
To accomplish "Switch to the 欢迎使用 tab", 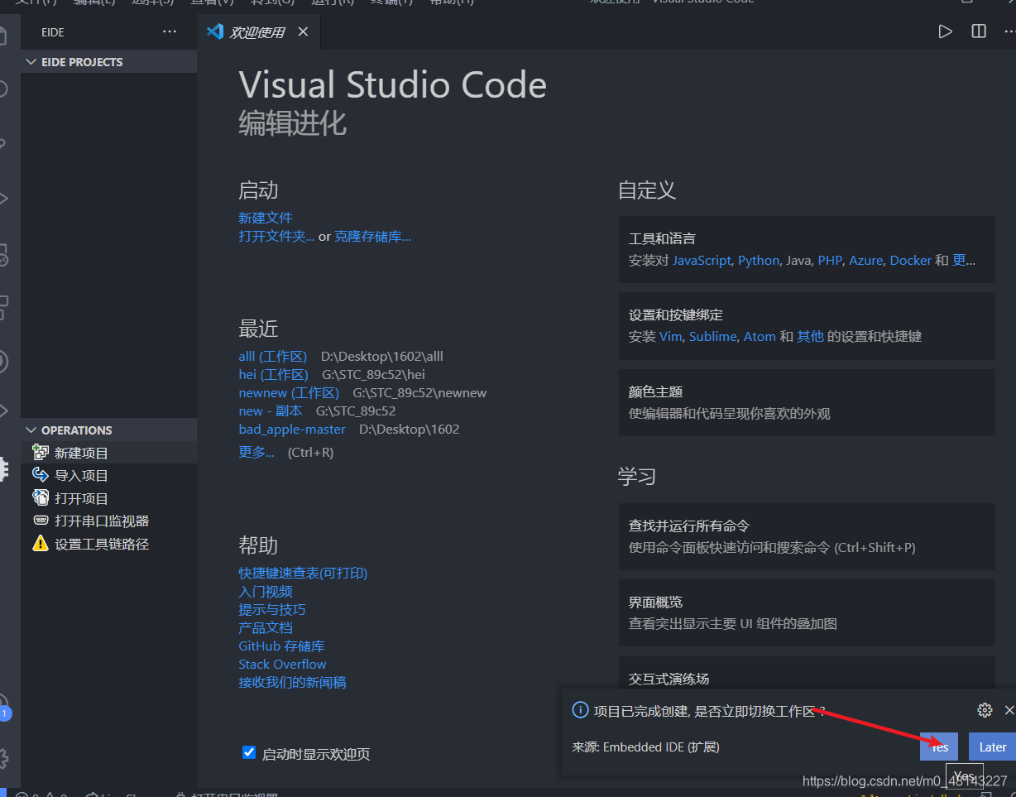I will click(x=257, y=31).
